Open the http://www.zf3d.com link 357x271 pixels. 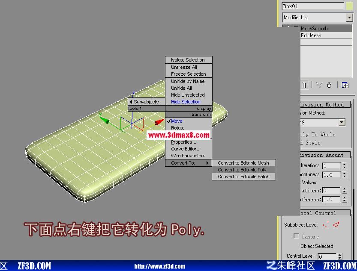159,266
